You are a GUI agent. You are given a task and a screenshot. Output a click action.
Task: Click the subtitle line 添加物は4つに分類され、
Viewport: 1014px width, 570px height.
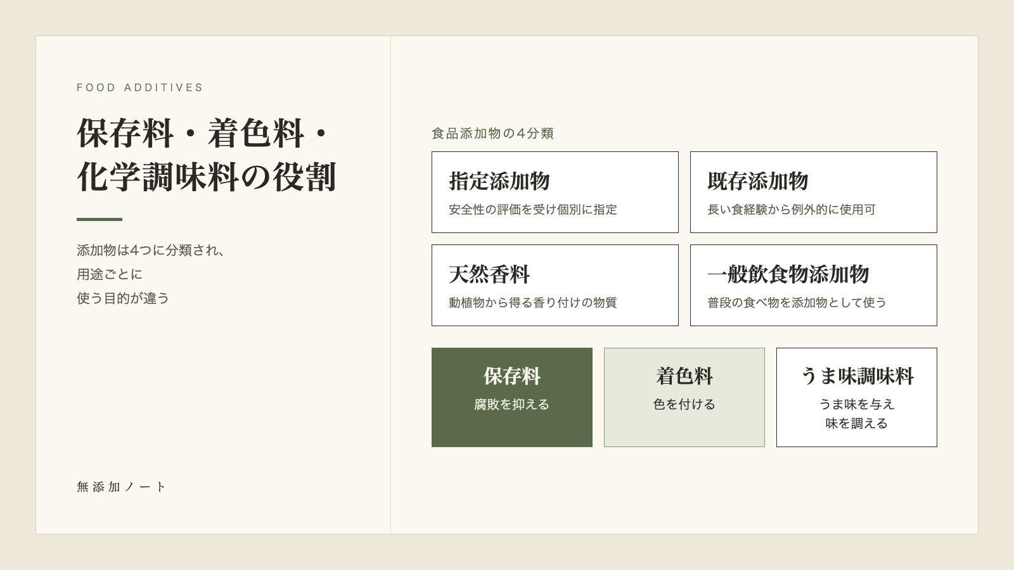click(151, 250)
